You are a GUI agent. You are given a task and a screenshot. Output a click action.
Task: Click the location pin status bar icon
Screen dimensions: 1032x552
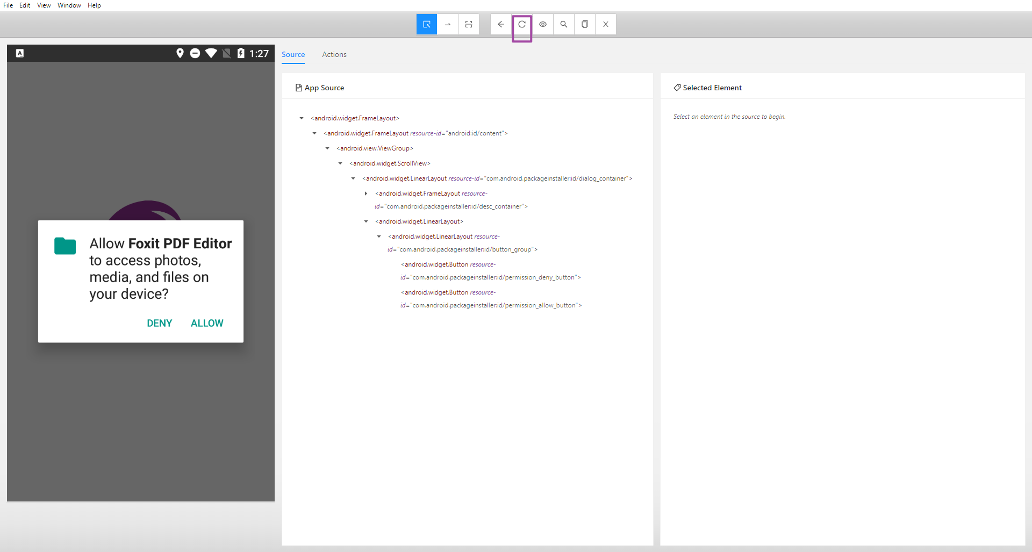coord(180,53)
